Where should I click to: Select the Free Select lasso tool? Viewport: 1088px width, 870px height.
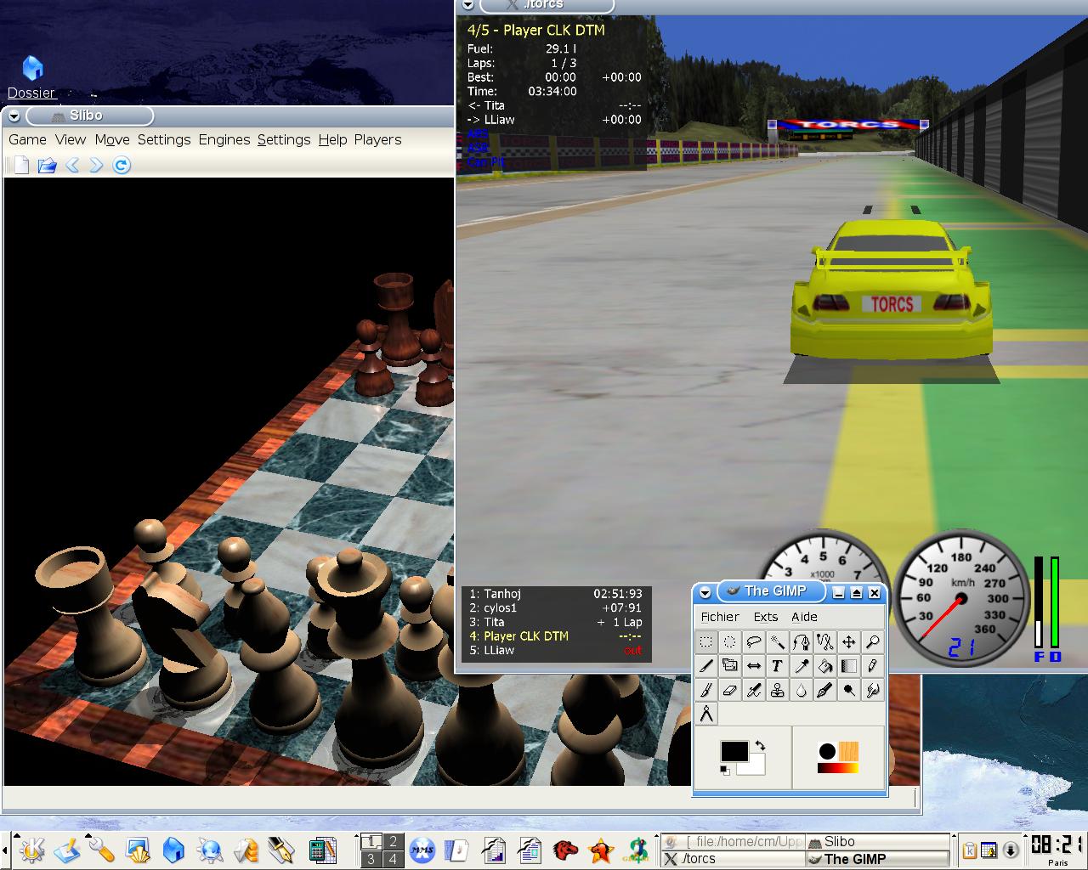[x=753, y=642]
